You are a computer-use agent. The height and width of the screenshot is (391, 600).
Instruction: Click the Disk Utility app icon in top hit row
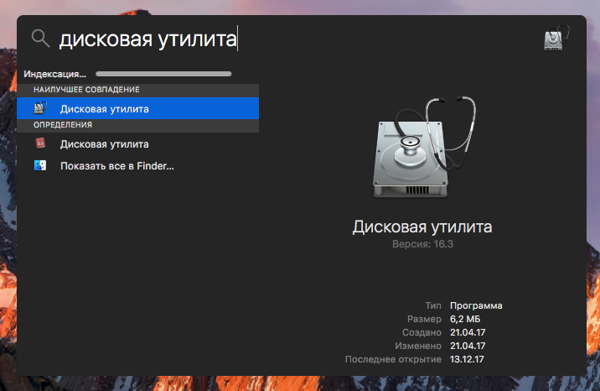40,108
